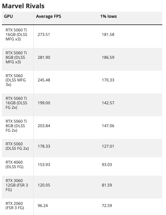
Task: Select the 96.24 average FPS value
Action: point(43,206)
